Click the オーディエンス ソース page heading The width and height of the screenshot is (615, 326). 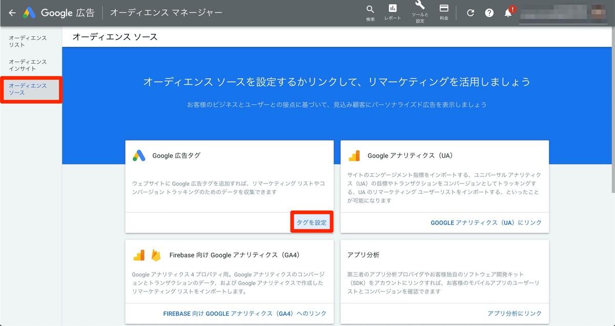coord(115,37)
